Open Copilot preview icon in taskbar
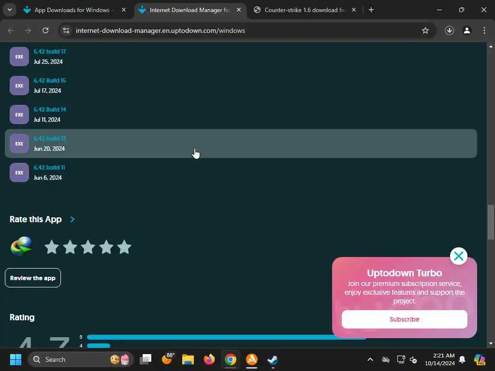This screenshot has height=371, width=495. [479, 359]
